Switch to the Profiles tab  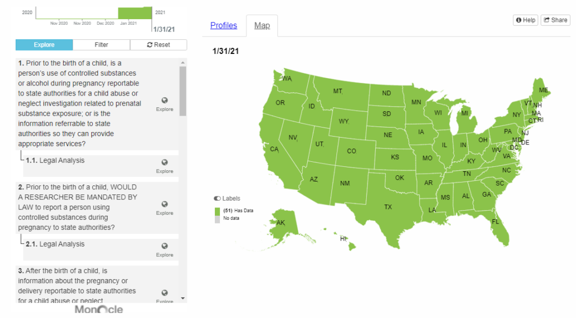224,25
